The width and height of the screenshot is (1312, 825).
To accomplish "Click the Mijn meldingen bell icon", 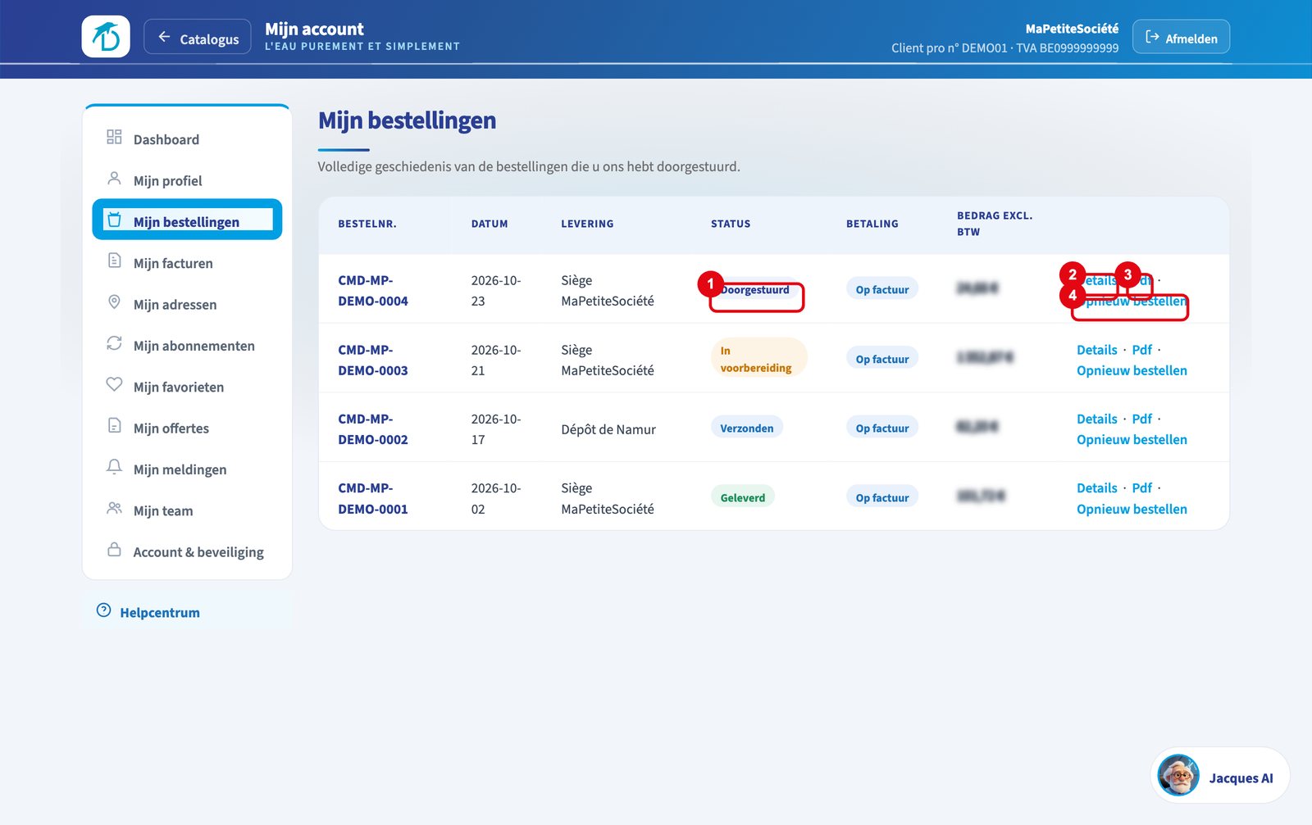I will coord(114,467).
